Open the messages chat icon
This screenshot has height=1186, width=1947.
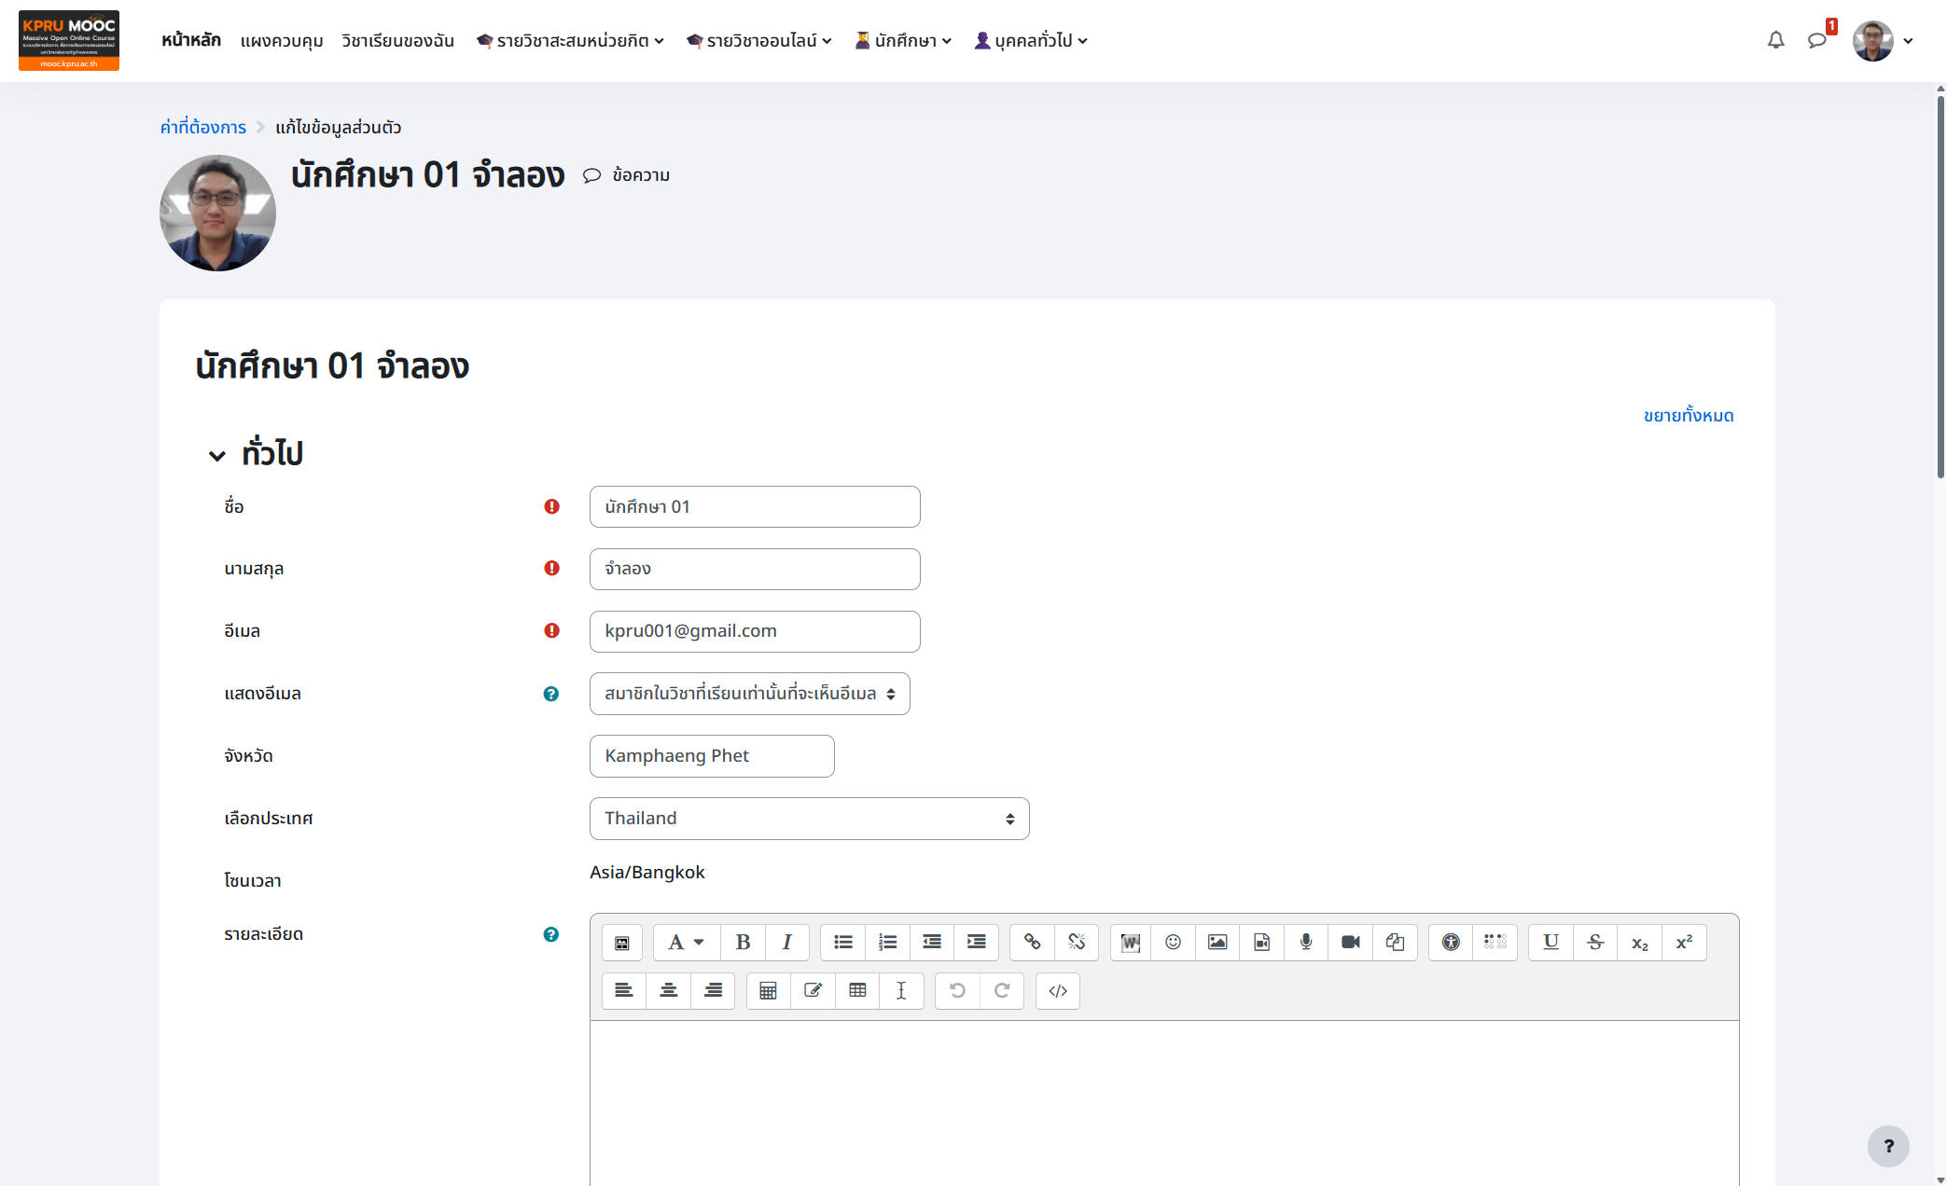point(1817,40)
